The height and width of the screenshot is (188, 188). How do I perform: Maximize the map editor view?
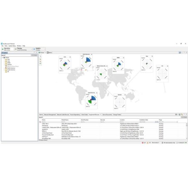[x=186, y=52]
